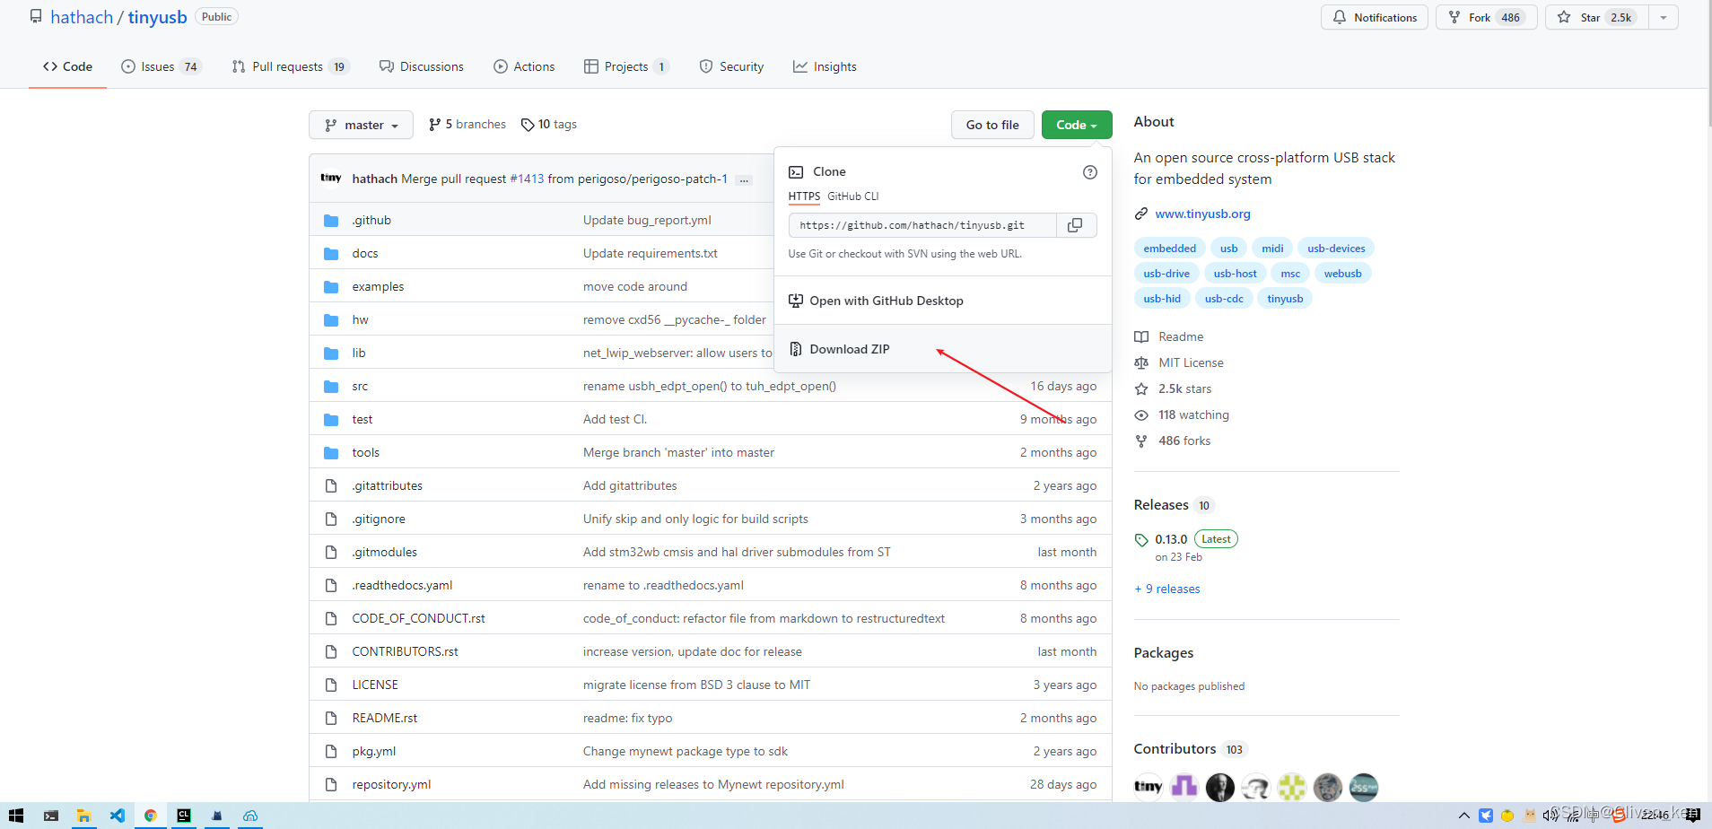The image size is (1712, 829).
Task: Click the clone URL text field
Action: pos(922,225)
